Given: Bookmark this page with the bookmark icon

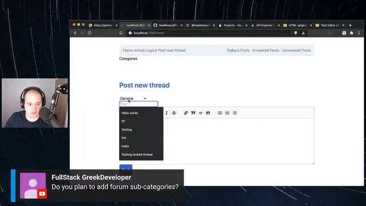Looking at the screenshot, I should [121, 33].
